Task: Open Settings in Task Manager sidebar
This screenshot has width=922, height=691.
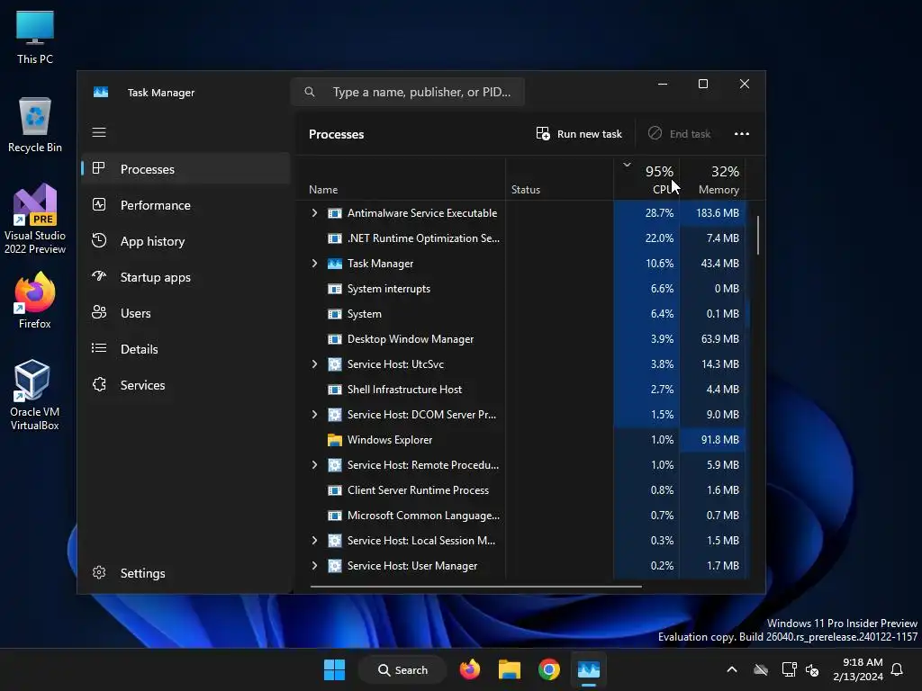Action: pos(185,573)
